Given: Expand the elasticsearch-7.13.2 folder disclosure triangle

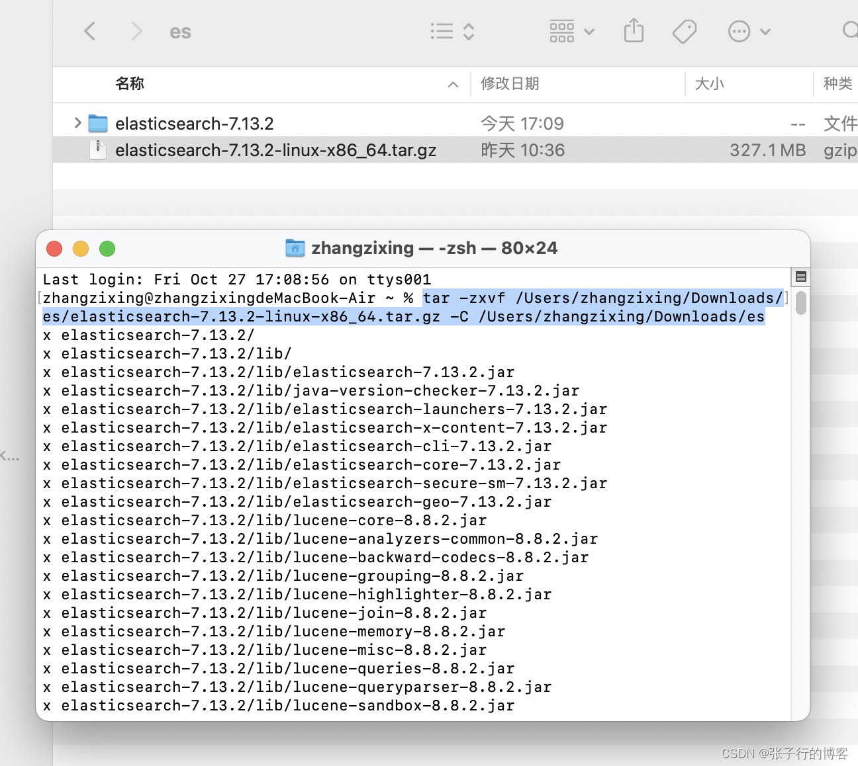Looking at the screenshot, I should [77, 123].
